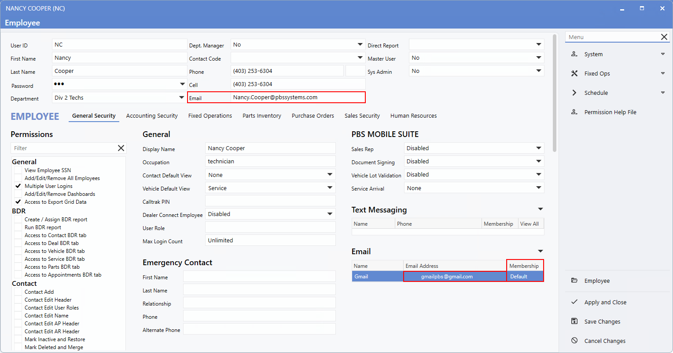This screenshot has height=353, width=673.
Task: Click the Cancel Changes icon
Action: click(x=574, y=341)
